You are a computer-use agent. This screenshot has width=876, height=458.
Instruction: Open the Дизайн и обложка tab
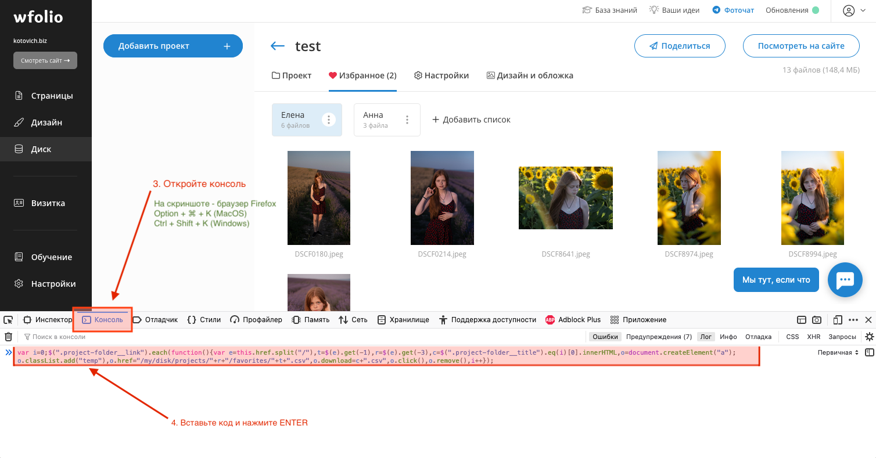coord(529,75)
